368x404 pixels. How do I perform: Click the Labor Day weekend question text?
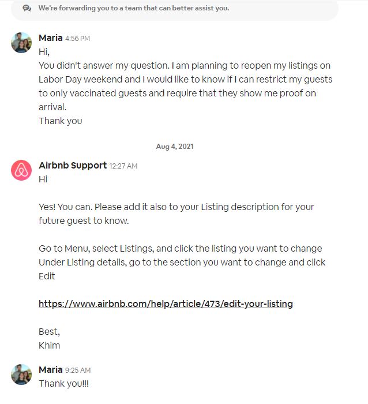pos(185,87)
